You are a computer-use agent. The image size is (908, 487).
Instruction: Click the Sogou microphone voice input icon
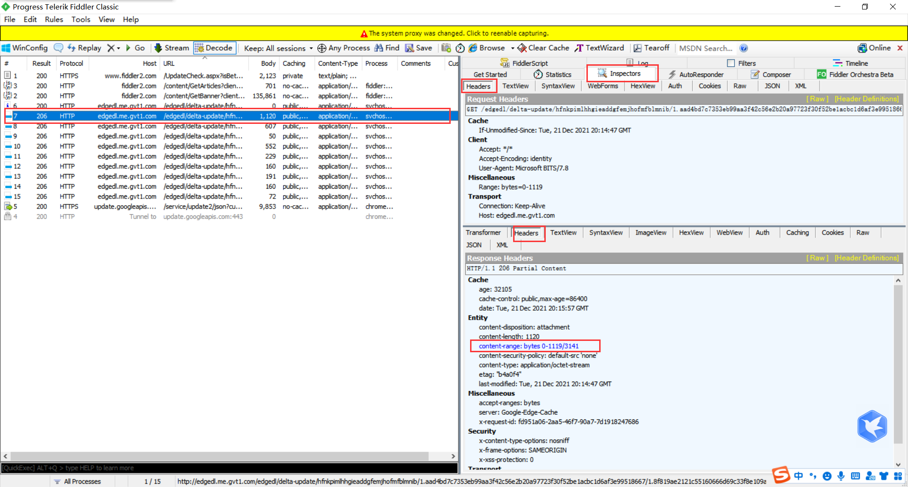841,476
